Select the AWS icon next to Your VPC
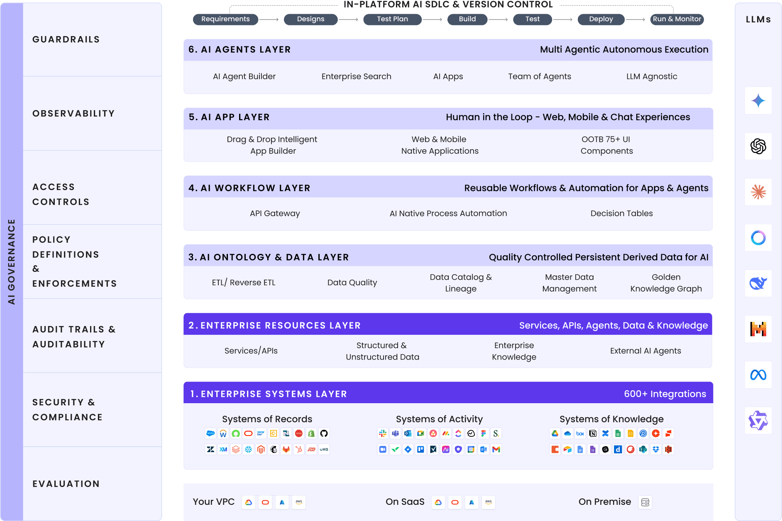 (299, 502)
